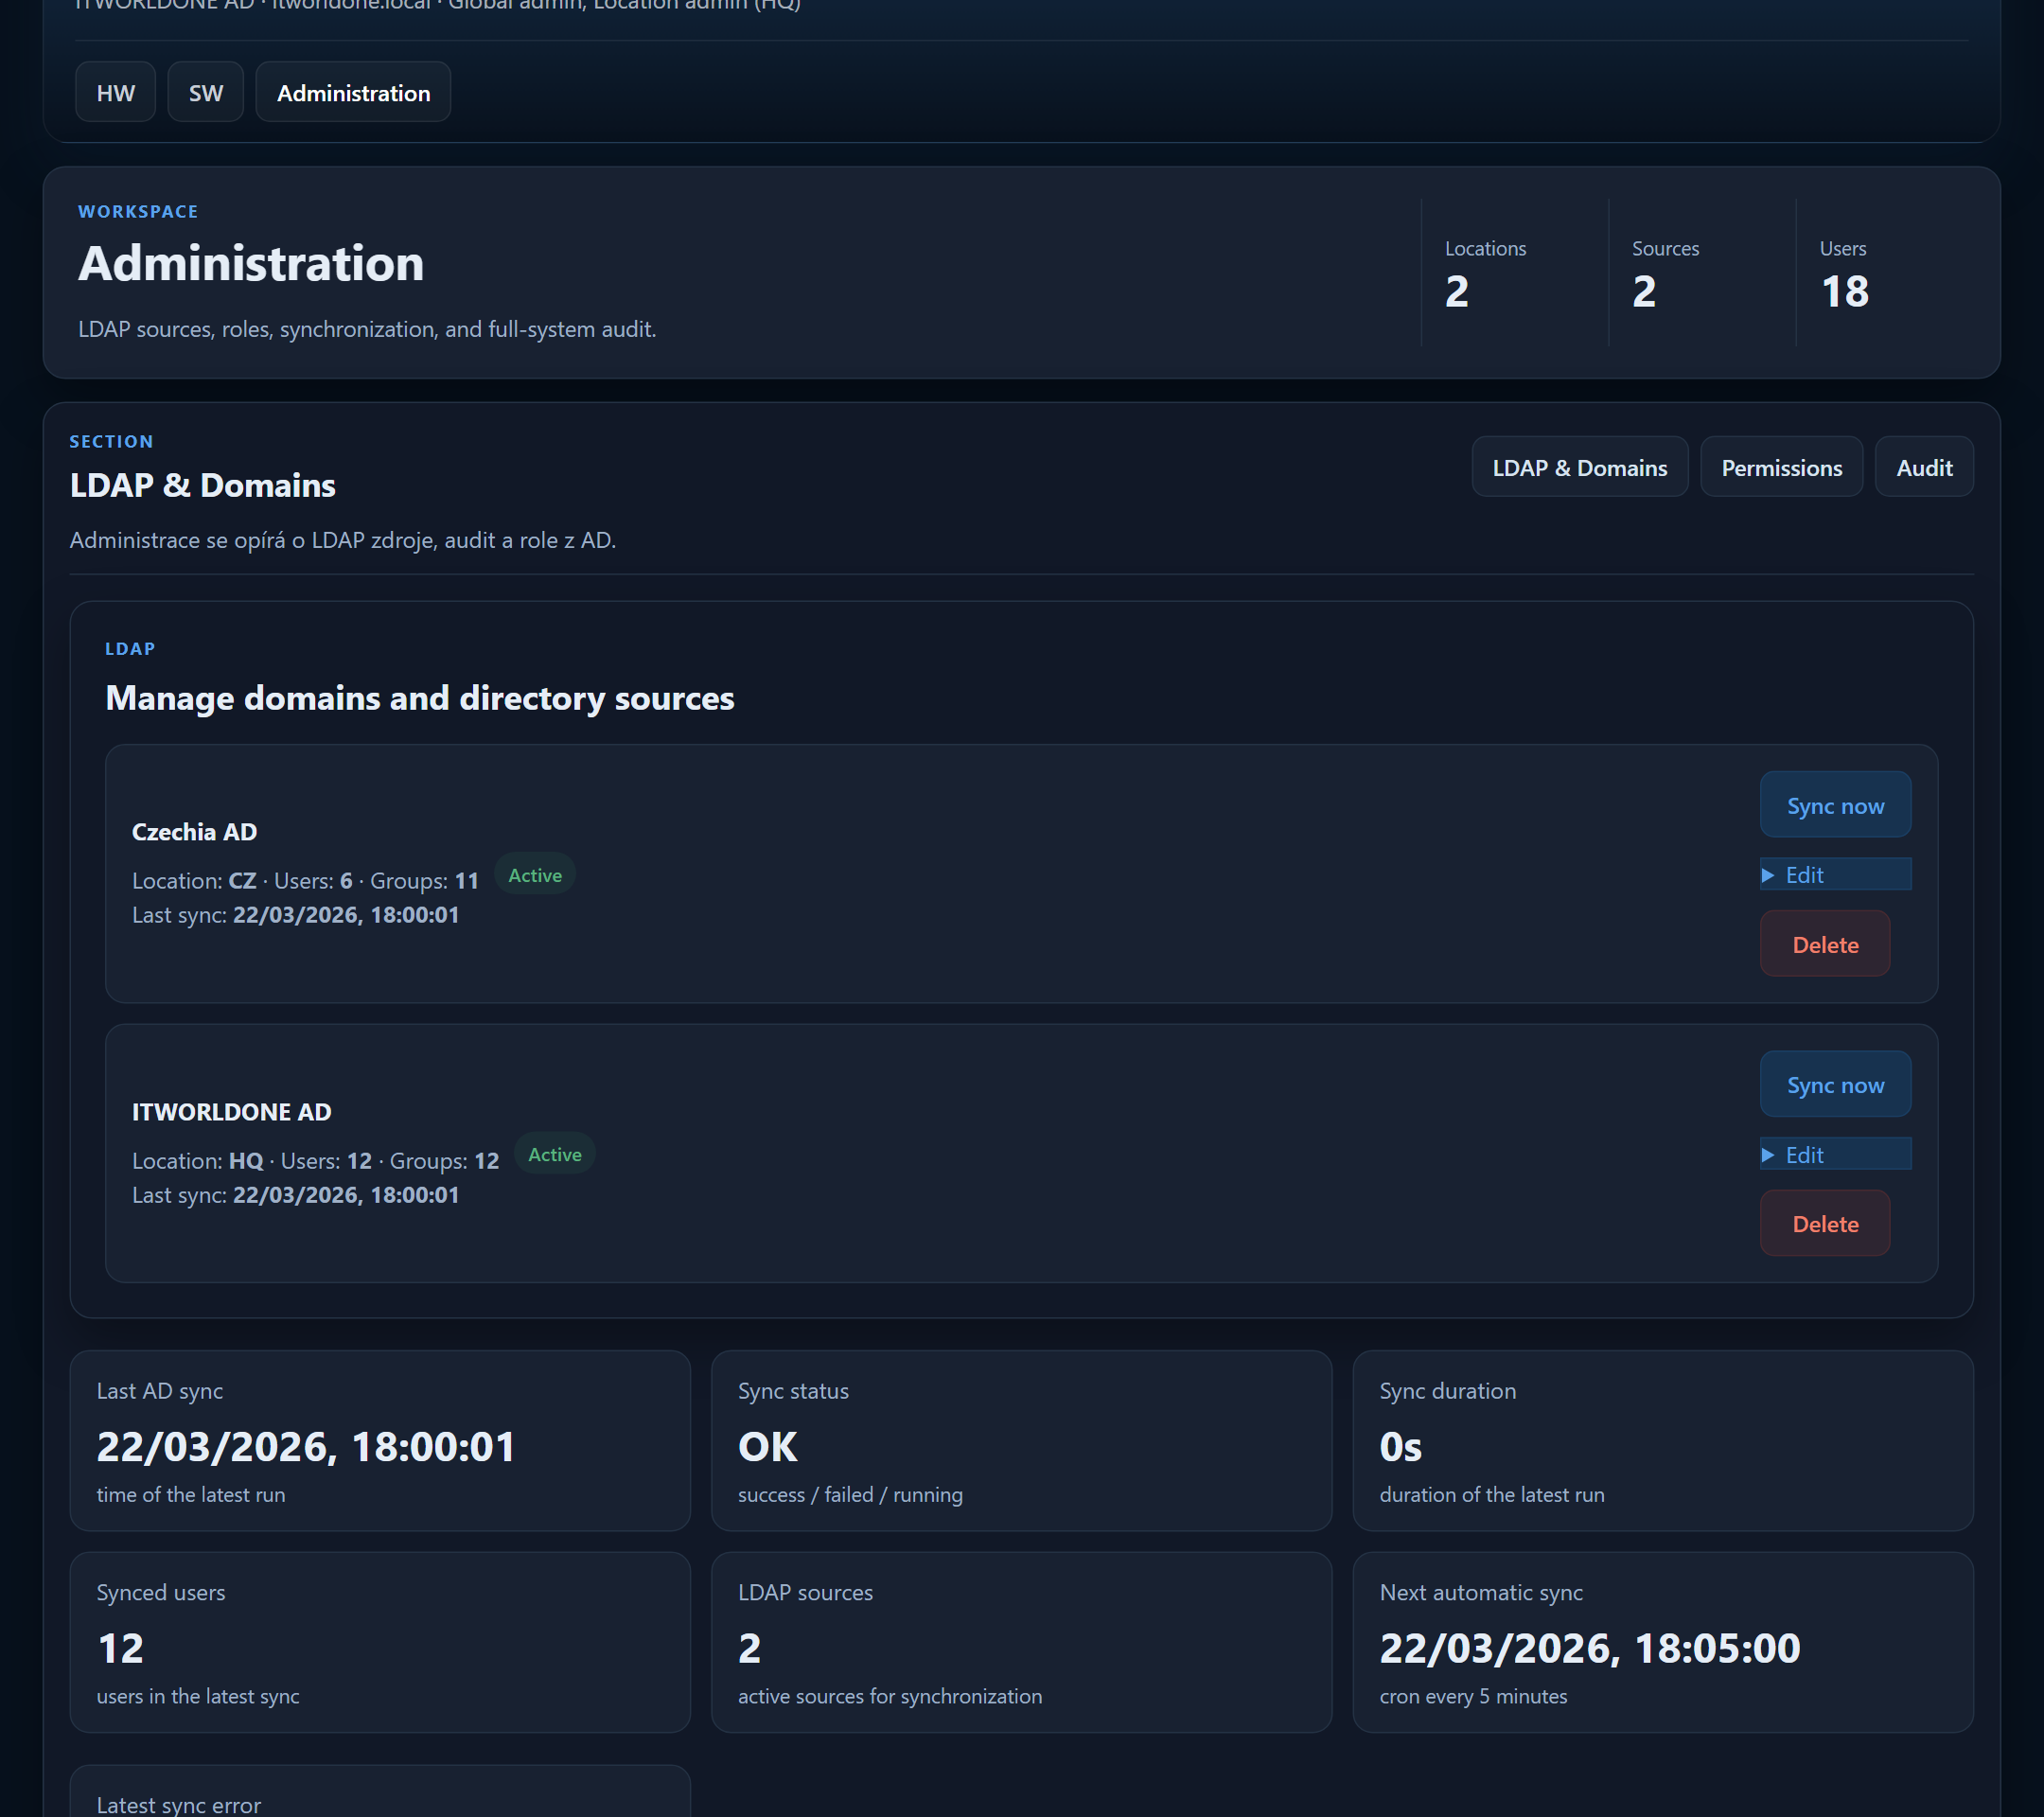
Task: Click the Next automatic sync card
Action: pyautogui.click(x=1662, y=1642)
